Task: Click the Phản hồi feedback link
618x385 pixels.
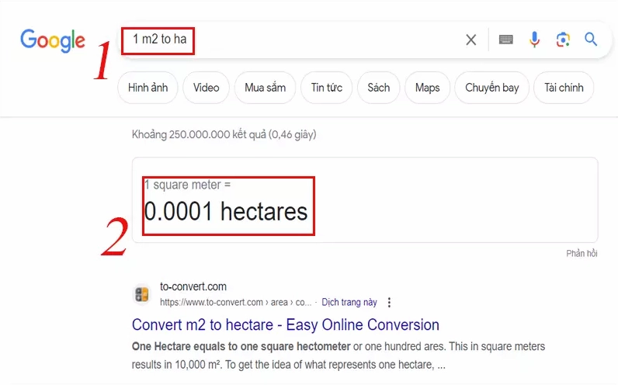Action: pos(582,253)
